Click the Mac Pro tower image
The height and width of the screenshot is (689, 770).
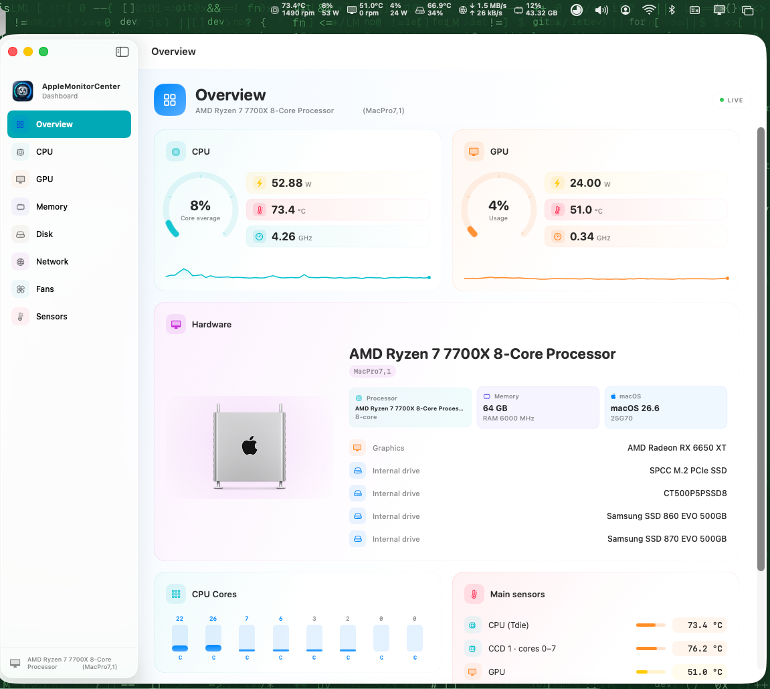250,447
